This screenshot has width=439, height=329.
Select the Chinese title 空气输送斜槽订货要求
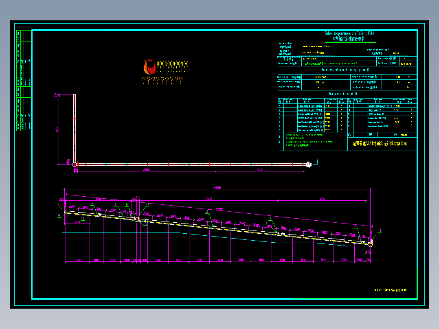[349, 39]
